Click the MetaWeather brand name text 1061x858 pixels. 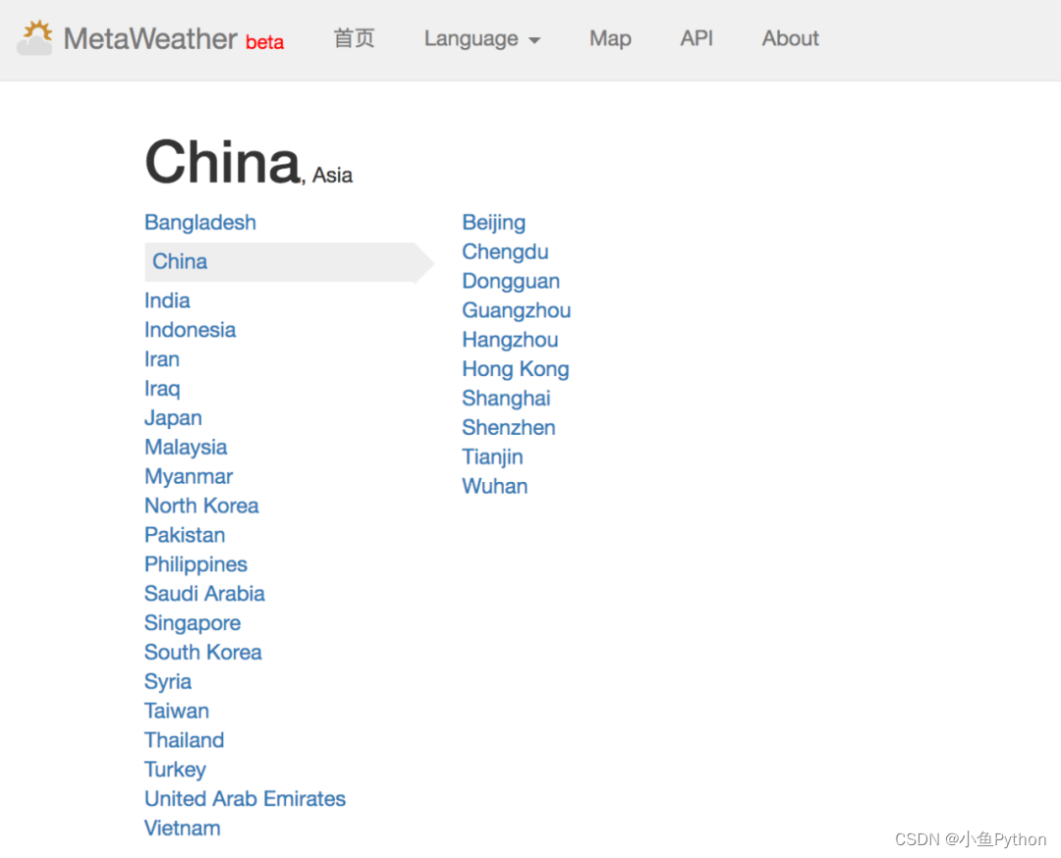tap(150, 38)
